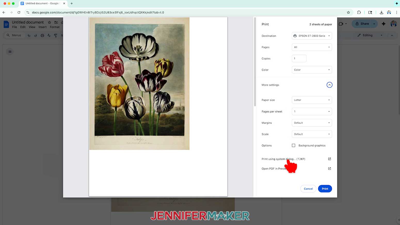
Task: Open the document outline icon
Action: click(10, 52)
